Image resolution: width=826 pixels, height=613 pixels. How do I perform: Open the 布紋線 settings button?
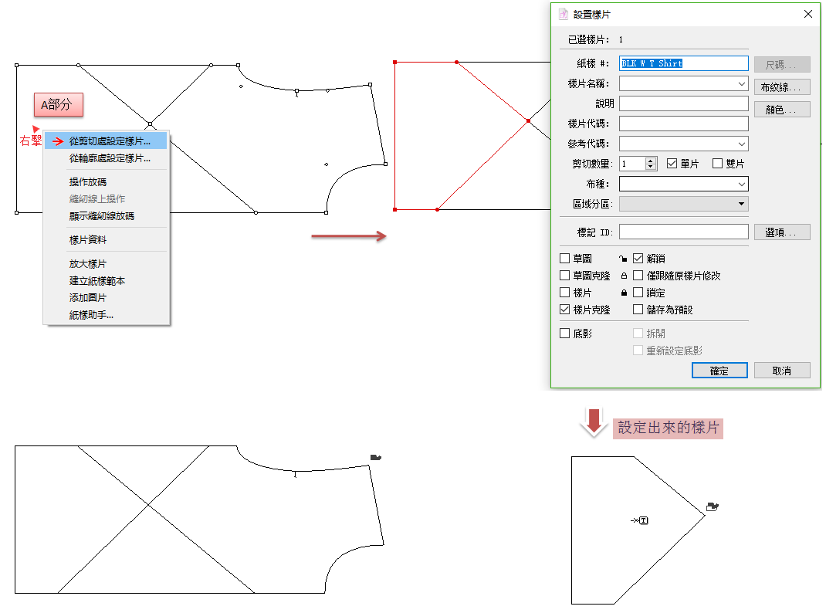pyautogui.click(x=782, y=87)
